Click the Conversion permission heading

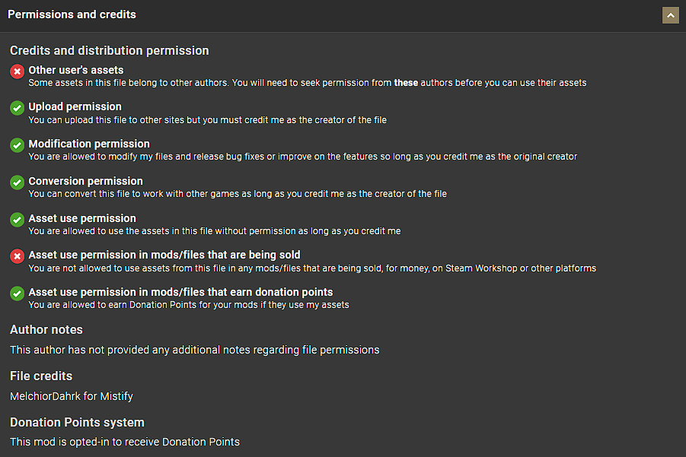[x=85, y=181]
